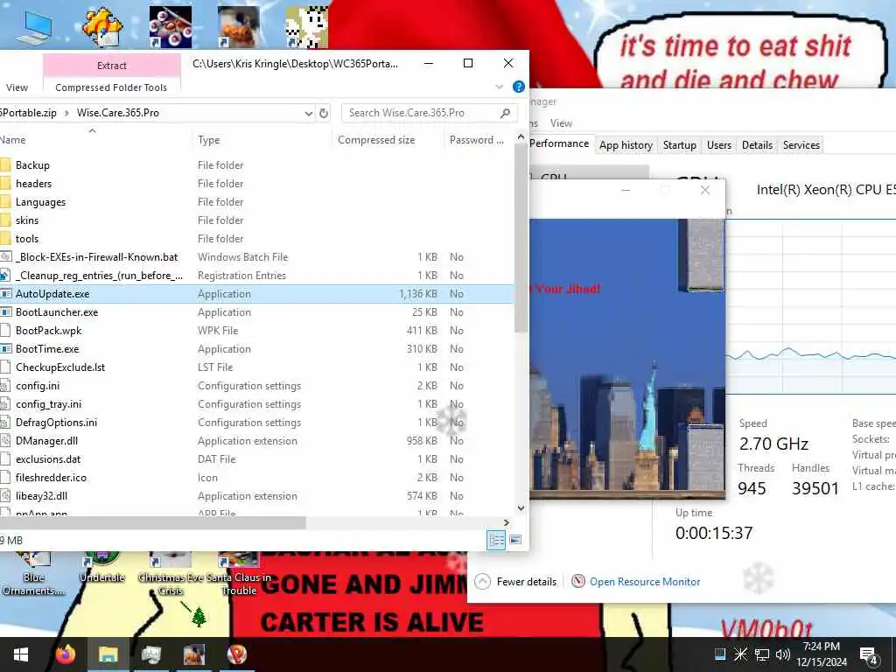Switch Explorer to details view icon

pyautogui.click(x=496, y=540)
